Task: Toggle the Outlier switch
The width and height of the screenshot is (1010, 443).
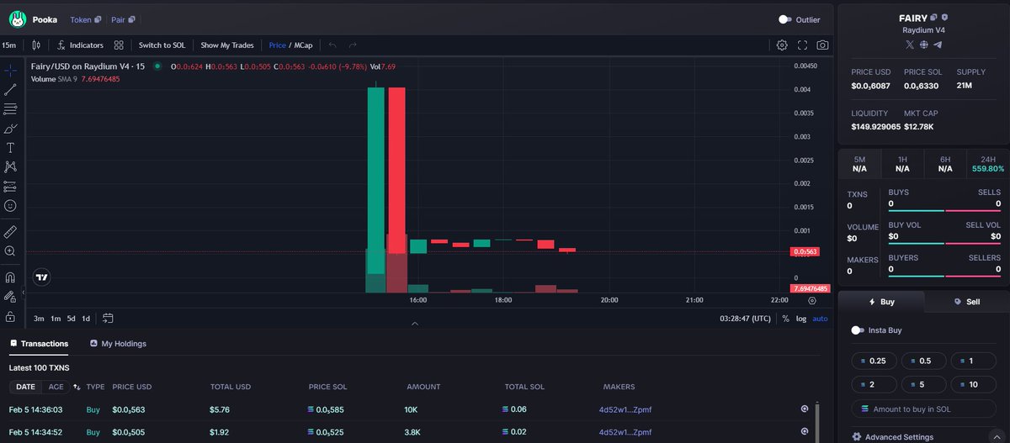Action: [784, 19]
